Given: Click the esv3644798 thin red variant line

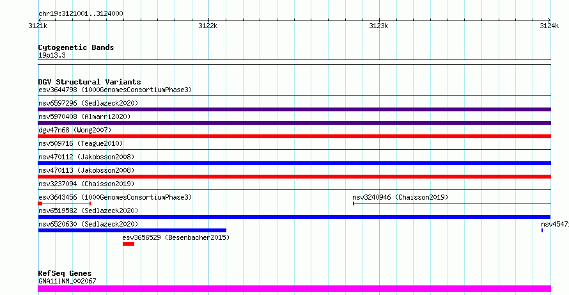Looking at the screenshot, I should [294, 96].
